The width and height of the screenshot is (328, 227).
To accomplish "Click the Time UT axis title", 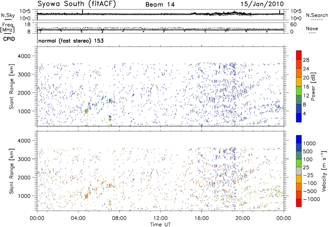I will click(x=160, y=225).
